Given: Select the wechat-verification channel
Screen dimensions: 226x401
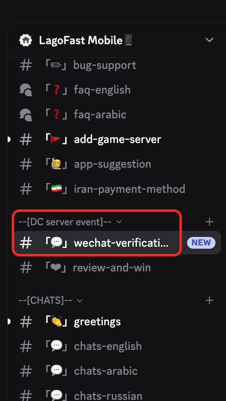Looking at the screenshot, I should point(117,243).
